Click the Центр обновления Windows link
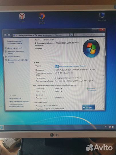 [19, 102]
